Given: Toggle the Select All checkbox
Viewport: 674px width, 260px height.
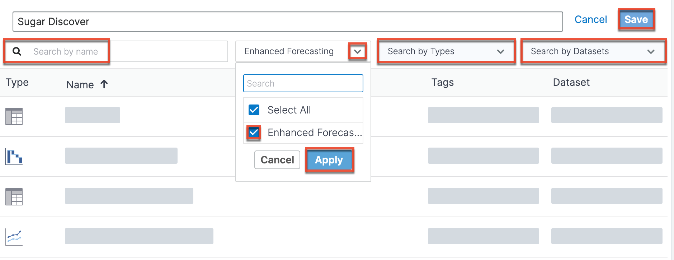Looking at the screenshot, I should (254, 110).
